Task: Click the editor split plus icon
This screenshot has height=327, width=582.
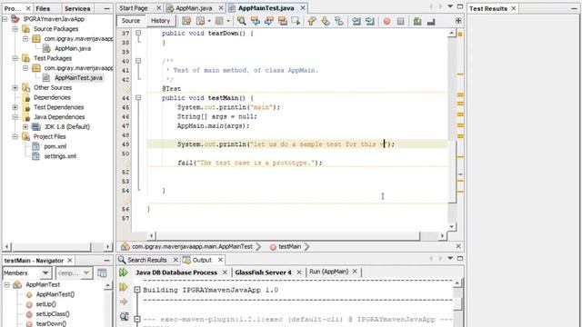Action: (x=458, y=21)
